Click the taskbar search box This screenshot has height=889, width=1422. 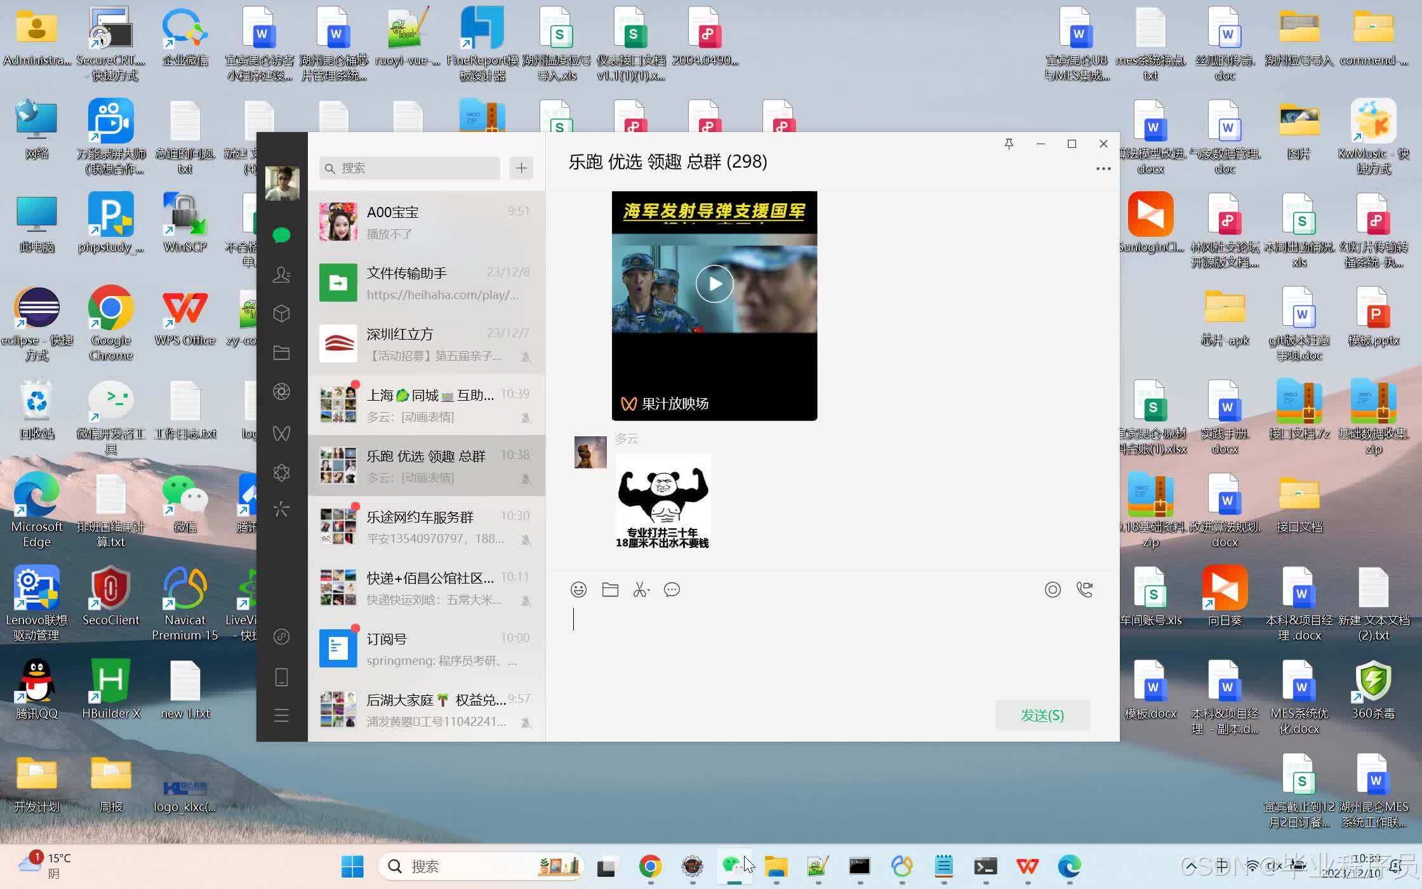pyautogui.click(x=481, y=866)
